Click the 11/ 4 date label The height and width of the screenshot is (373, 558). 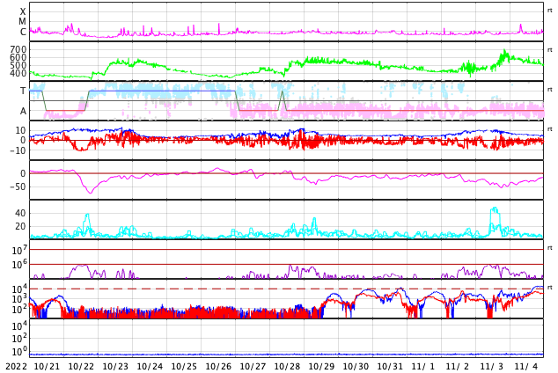coord(526,366)
